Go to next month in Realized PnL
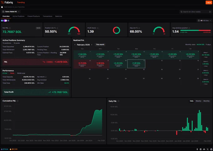The width and height of the screenshot is (213, 151). tap(92, 45)
